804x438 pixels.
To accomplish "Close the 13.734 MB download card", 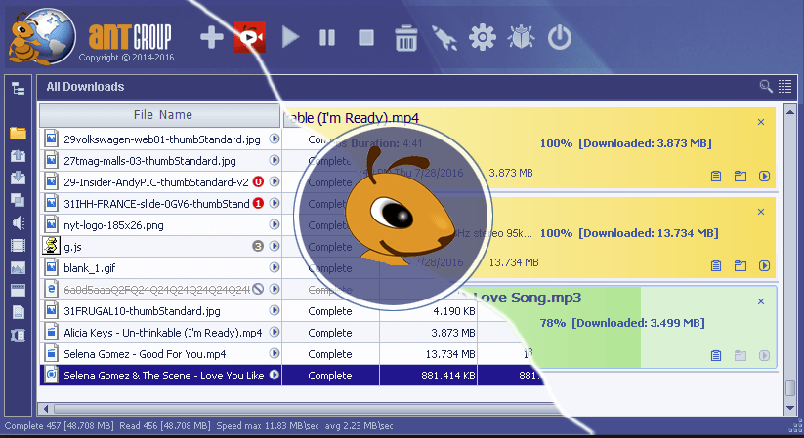I will [x=761, y=212].
